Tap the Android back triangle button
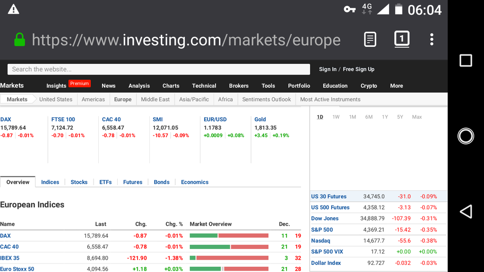Screen dimensions: 484x272 [x=466, y=212]
